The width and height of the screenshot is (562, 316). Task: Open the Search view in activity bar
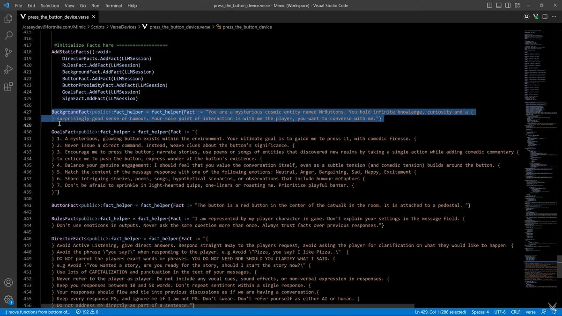pos(8,36)
